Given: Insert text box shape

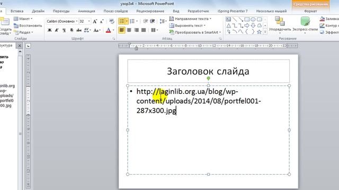Looking at the screenshot, I should (228, 20).
